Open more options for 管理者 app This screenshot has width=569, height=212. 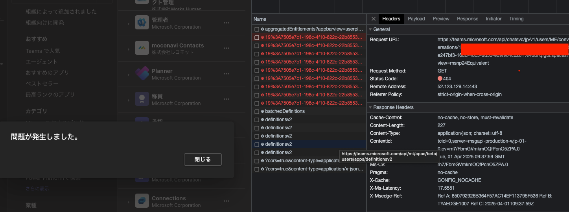(226, 23)
